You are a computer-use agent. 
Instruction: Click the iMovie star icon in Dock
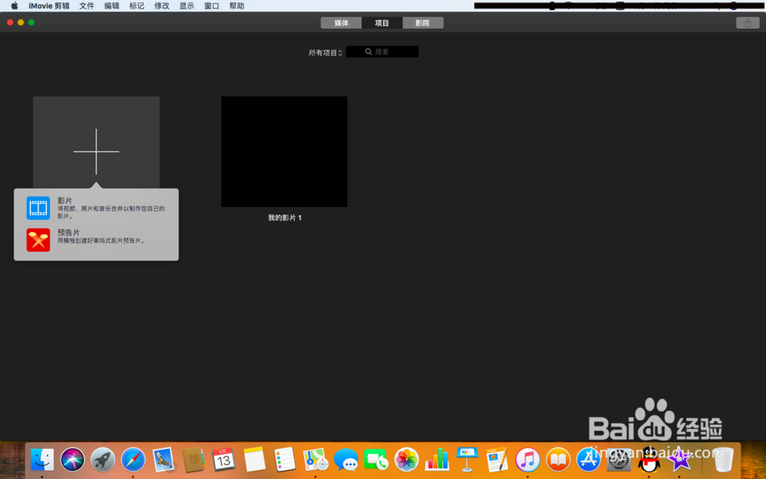(679, 459)
